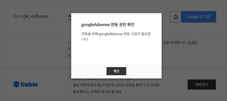Click the message about googleAdsense 회원 가입
227x101 pixels.
[x=116, y=36]
